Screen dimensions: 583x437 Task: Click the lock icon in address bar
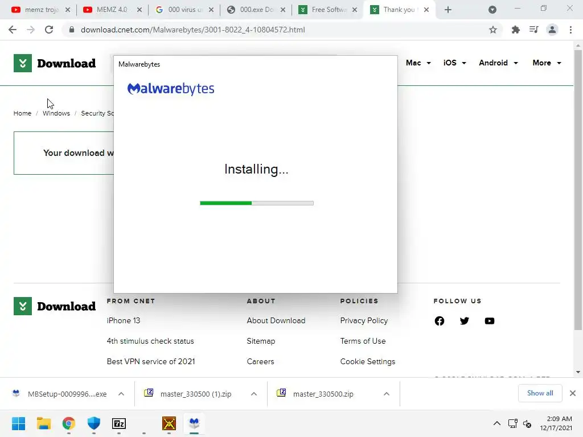point(72,30)
